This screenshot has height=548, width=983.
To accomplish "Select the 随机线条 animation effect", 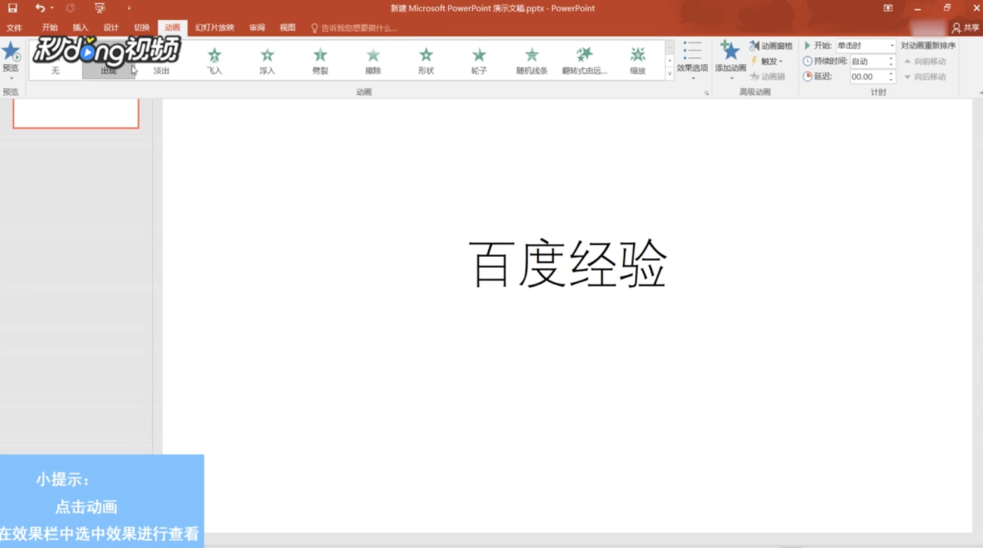I will coord(532,60).
